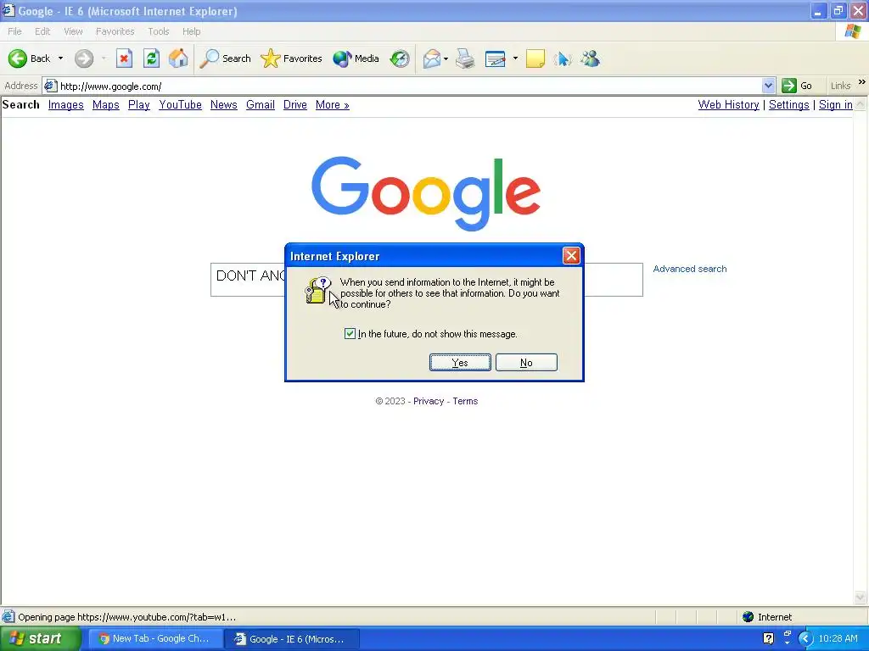This screenshot has width=869, height=651.
Task: Open the Media globe icon
Action: [342, 58]
